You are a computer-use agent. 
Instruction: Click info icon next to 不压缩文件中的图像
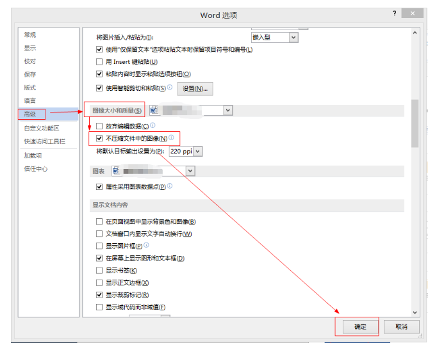point(171,138)
